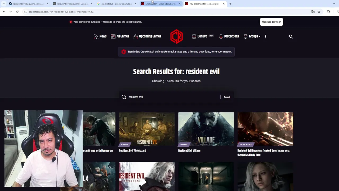
Task: Open the Resident Evil 7 biohazard title link
Action: [132, 150]
